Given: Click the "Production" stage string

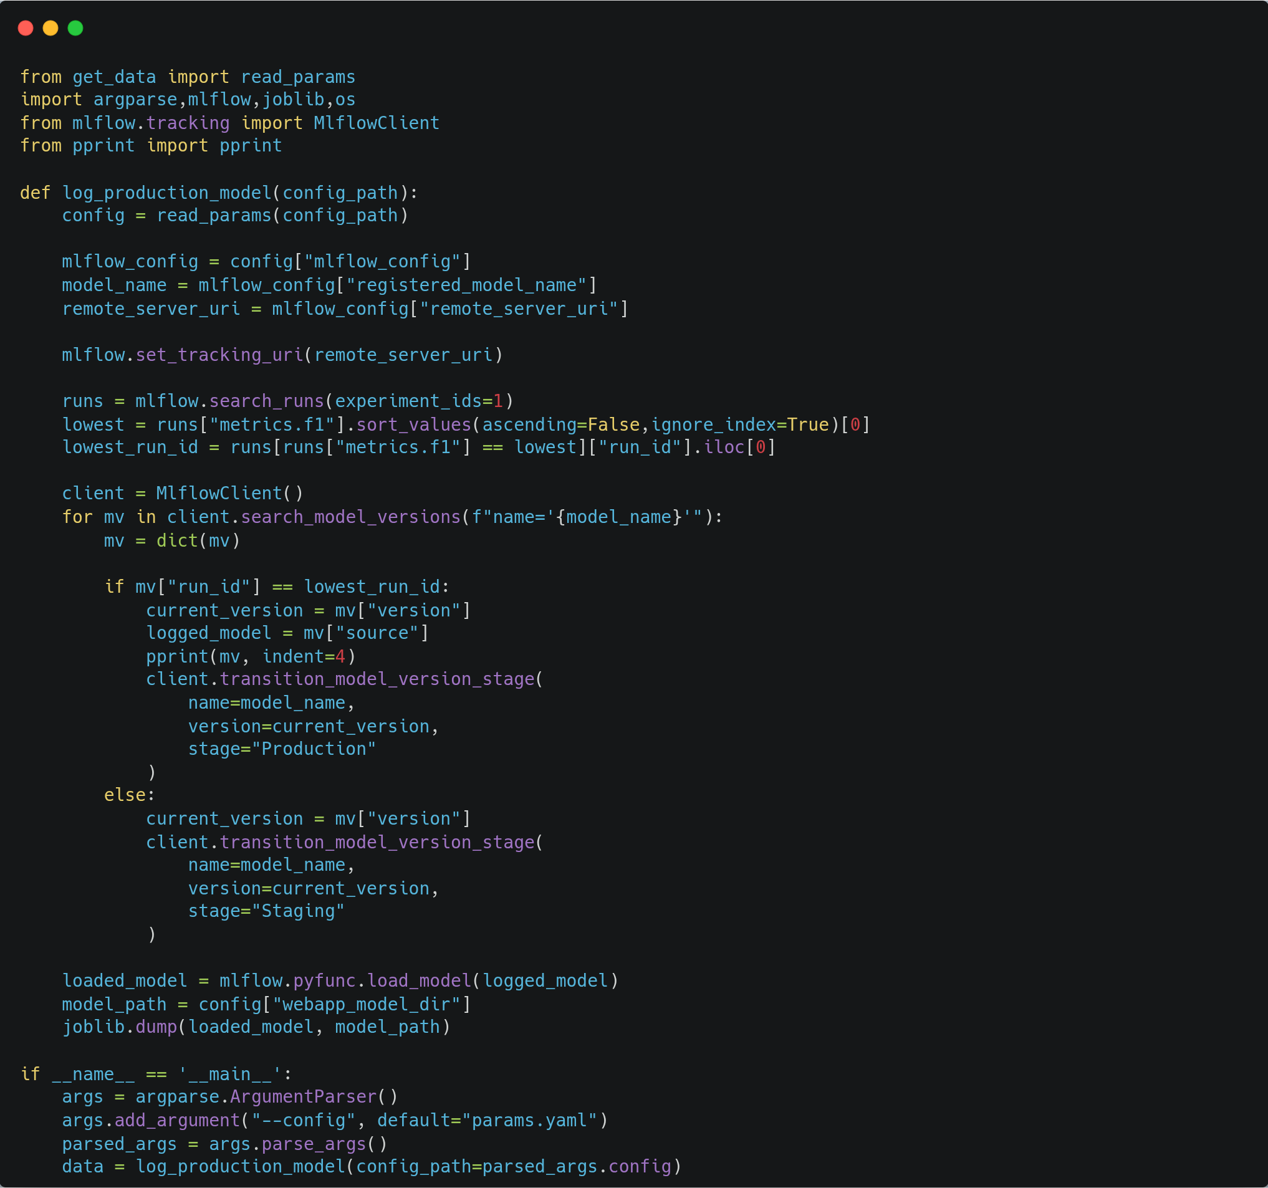Looking at the screenshot, I should tap(314, 749).
